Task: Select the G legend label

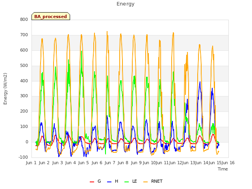Action: pyautogui.click(x=99, y=181)
